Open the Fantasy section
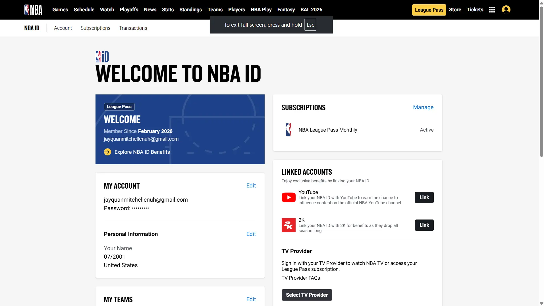The image size is (544, 306). (286, 10)
